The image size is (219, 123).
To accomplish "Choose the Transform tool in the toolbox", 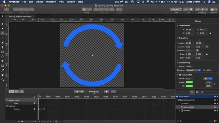I will click(x=2, y=33).
